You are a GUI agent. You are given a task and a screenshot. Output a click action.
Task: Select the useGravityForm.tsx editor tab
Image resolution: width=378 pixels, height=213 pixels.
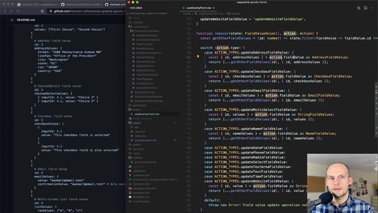pos(198,8)
